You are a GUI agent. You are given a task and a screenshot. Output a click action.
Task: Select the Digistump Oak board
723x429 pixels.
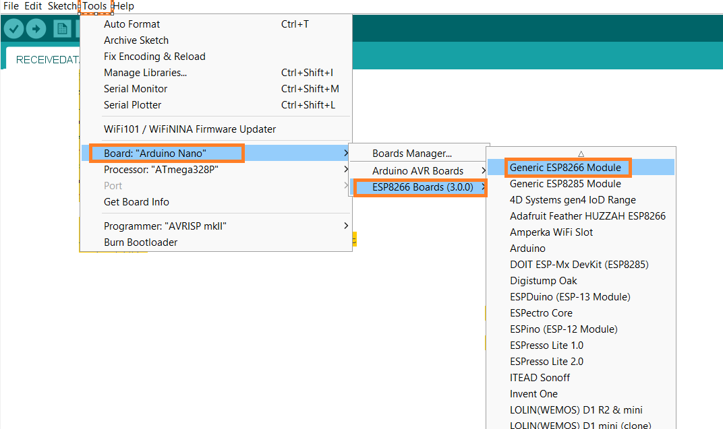[581, 280]
